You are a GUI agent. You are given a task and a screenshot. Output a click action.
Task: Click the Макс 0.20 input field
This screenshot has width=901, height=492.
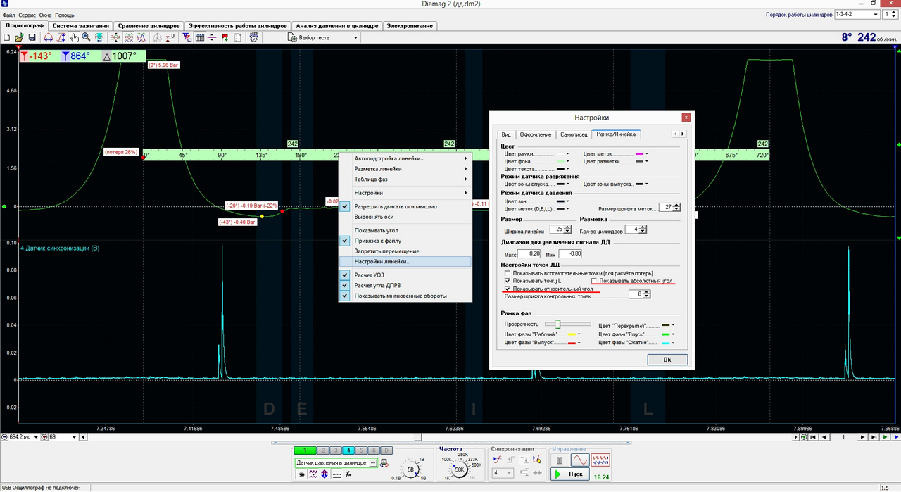click(x=529, y=253)
